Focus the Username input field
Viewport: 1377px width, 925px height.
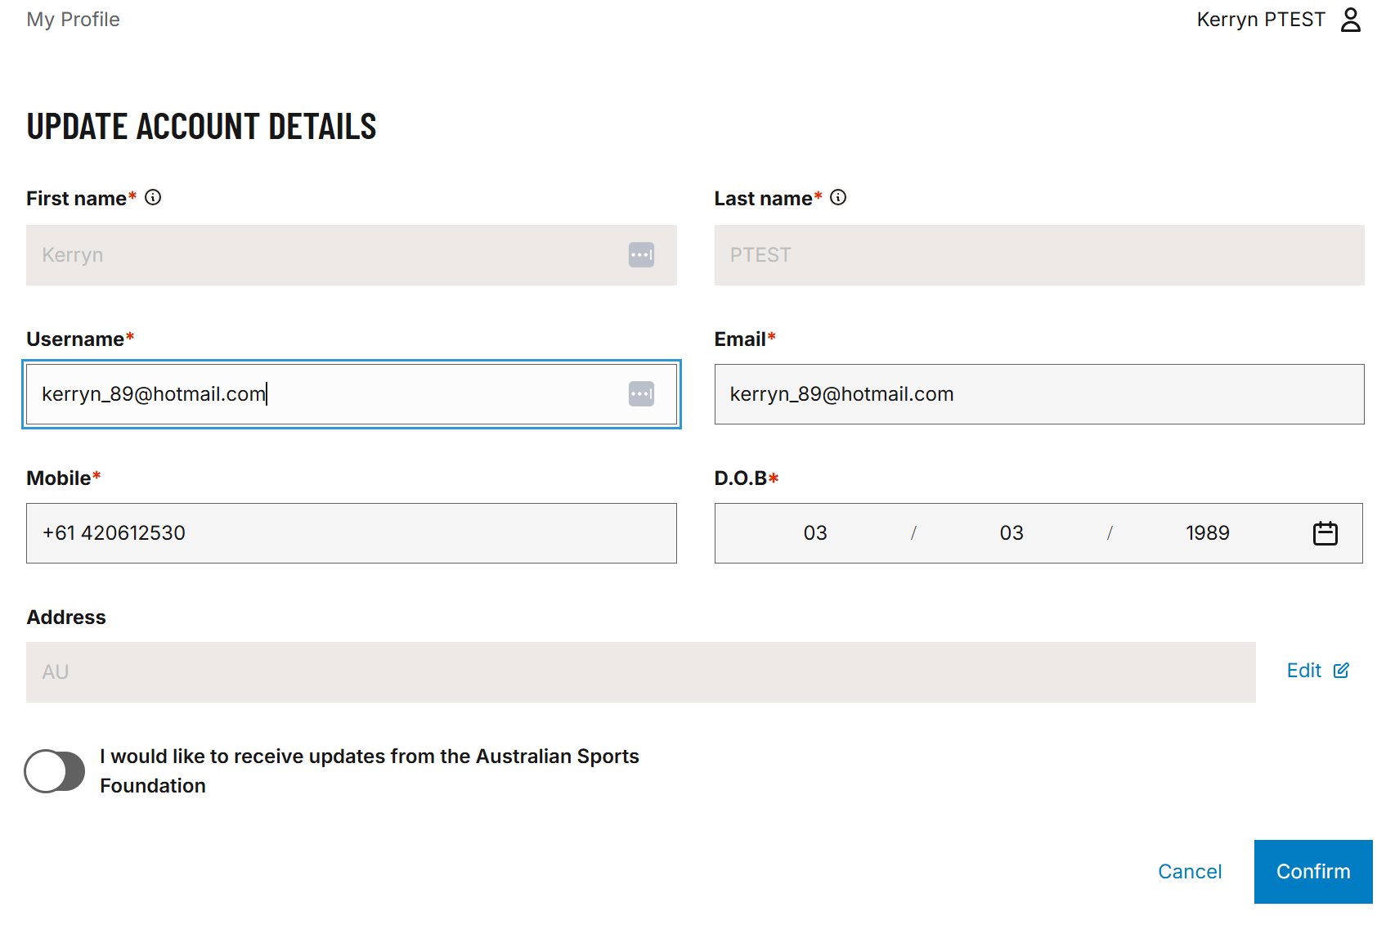pyautogui.click(x=352, y=394)
